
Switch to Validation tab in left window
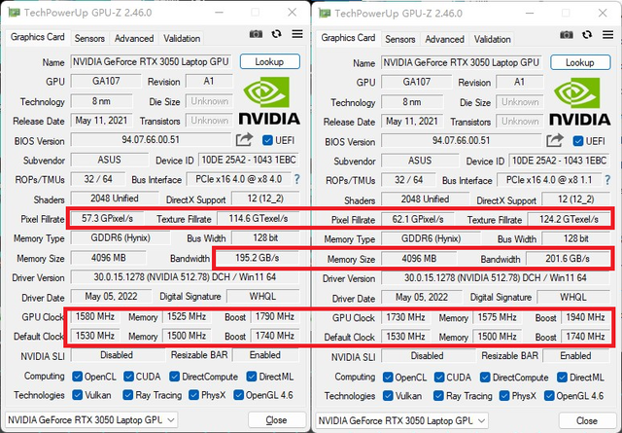tap(182, 39)
